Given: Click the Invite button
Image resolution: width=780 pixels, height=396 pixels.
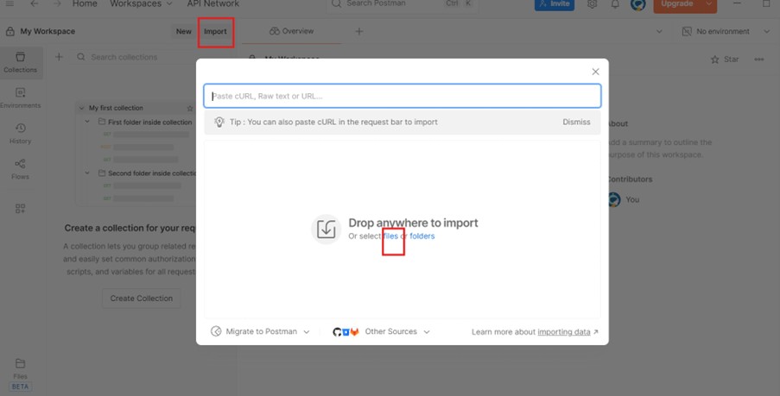Looking at the screenshot, I should pyautogui.click(x=554, y=4).
